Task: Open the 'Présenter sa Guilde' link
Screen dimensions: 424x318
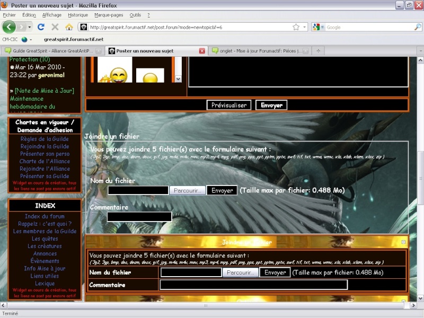Action: (45, 176)
